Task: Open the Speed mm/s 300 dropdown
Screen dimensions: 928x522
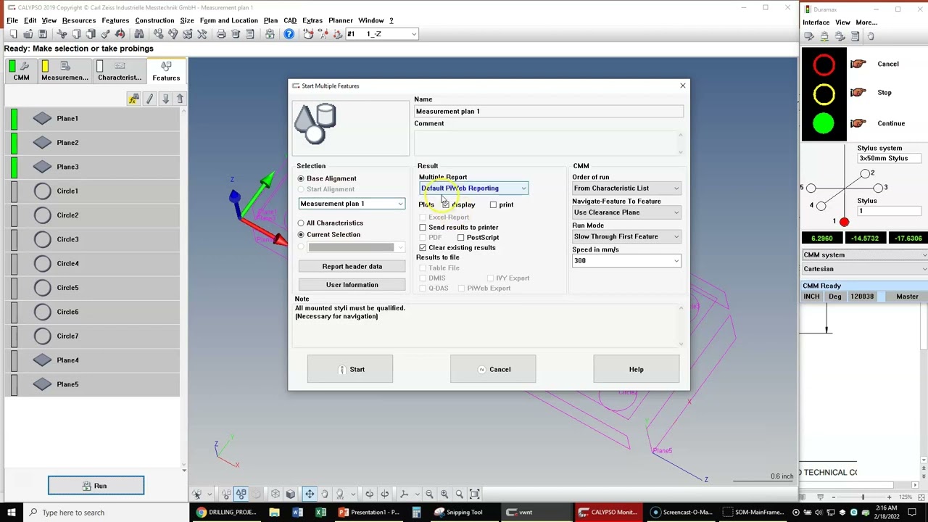Action: coord(626,261)
